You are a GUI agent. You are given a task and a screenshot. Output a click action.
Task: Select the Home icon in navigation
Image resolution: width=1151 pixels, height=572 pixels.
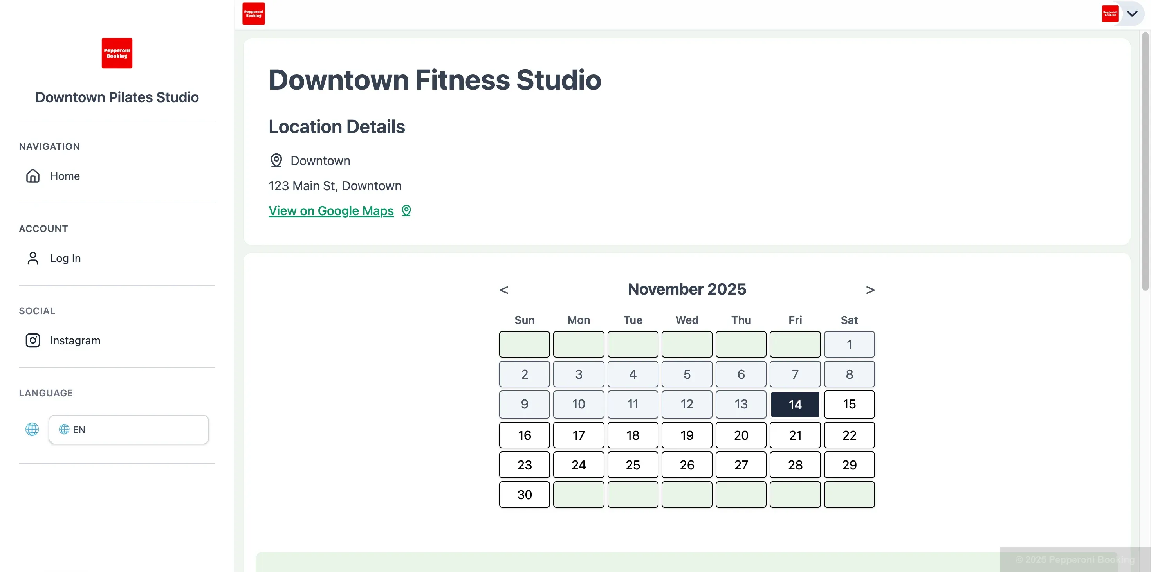(x=32, y=176)
